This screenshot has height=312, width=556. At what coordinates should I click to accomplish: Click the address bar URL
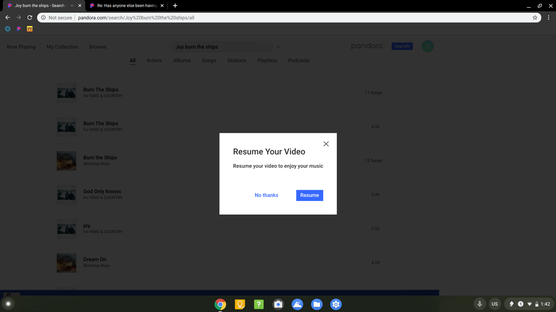point(136,18)
